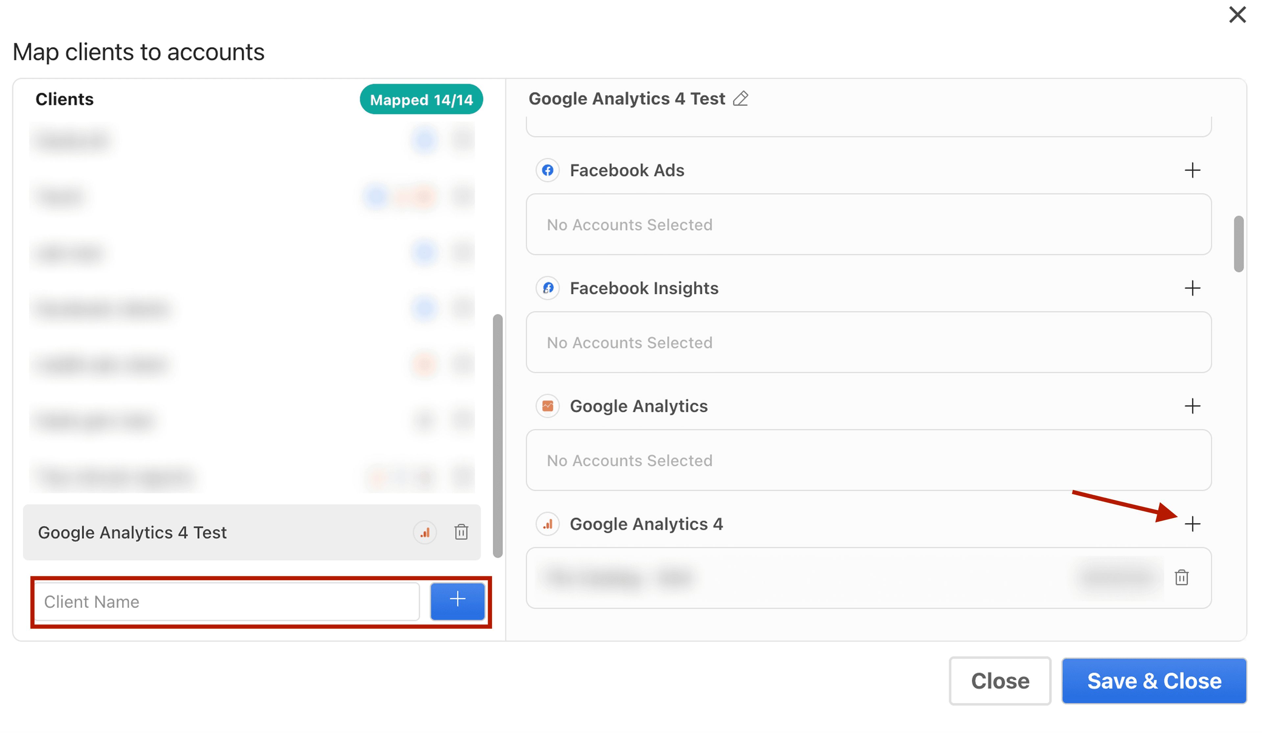Click the Facebook Ads section label

click(x=627, y=170)
